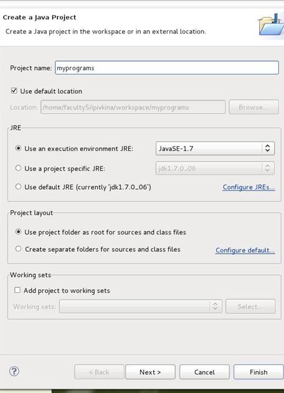284x393 pixels.
Task: Click the Browse location button
Action: click(253, 108)
